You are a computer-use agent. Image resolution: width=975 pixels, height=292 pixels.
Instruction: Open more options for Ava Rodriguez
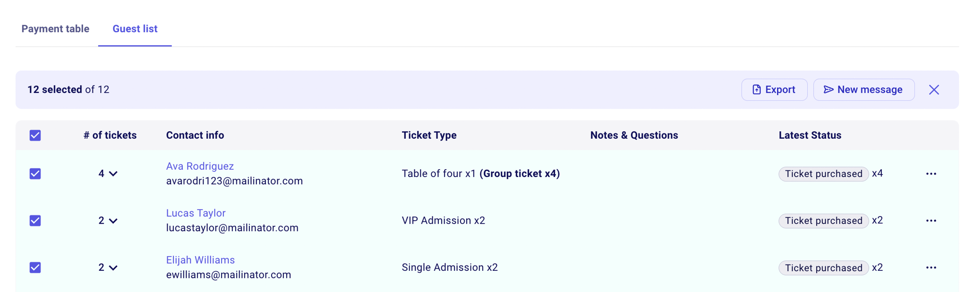click(x=931, y=174)
